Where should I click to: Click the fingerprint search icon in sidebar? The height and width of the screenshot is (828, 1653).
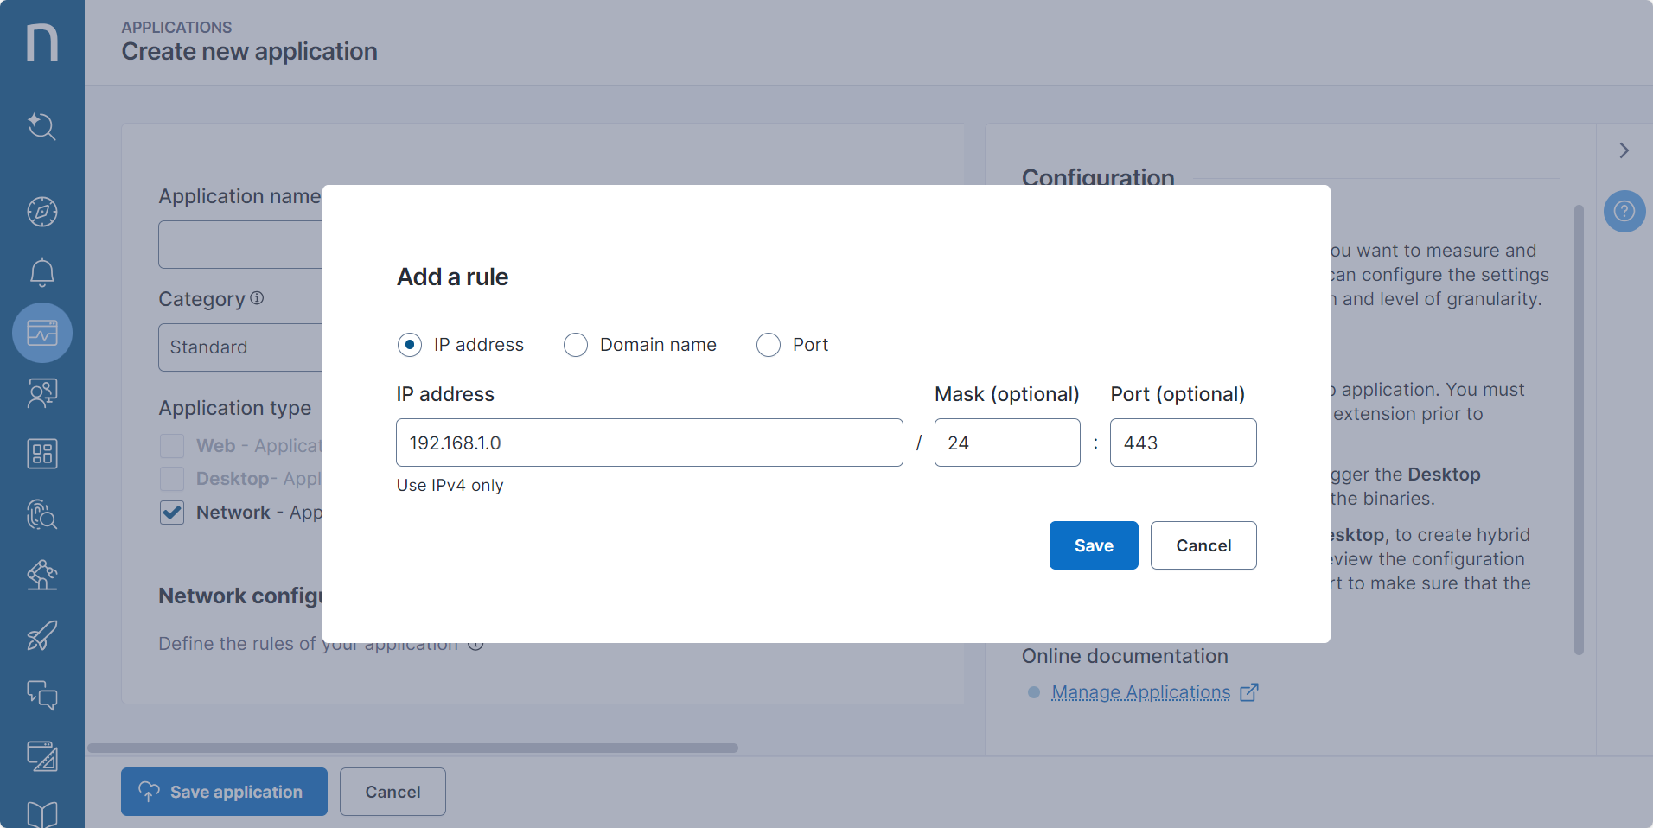click(x=41, y=514)
